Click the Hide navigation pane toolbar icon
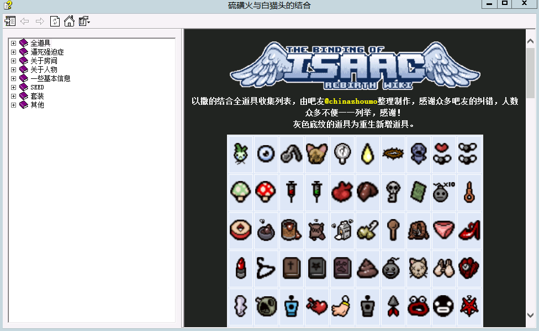Viewport: 539px width, 331px height. [x=10, y=22]
